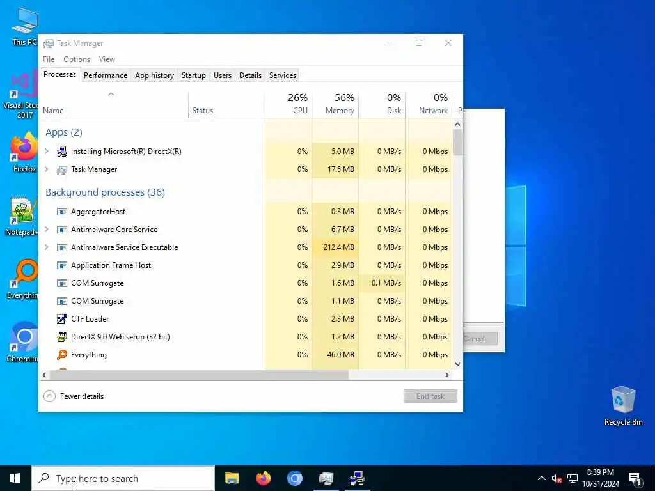
Task: Click the Installing Microsoft DirectX app icon
Action: click(62, 152)
